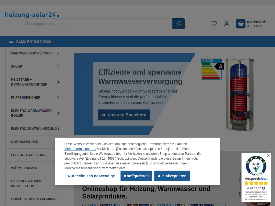275x206 pixels.
Task: Open the Mehr Informationen link
Action: [79, 149]
